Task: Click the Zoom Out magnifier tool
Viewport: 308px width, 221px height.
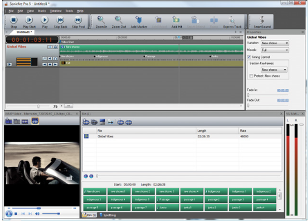Action: pyautogui.click(x=119, y=22)
